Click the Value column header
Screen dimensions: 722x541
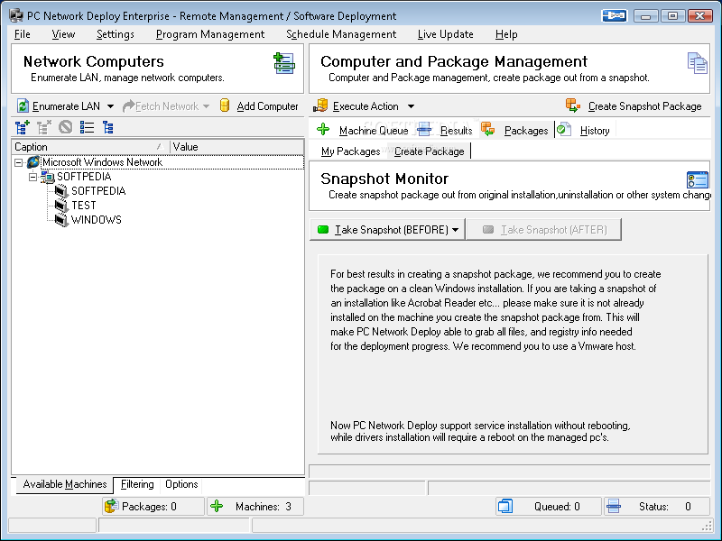click(236, 147)
